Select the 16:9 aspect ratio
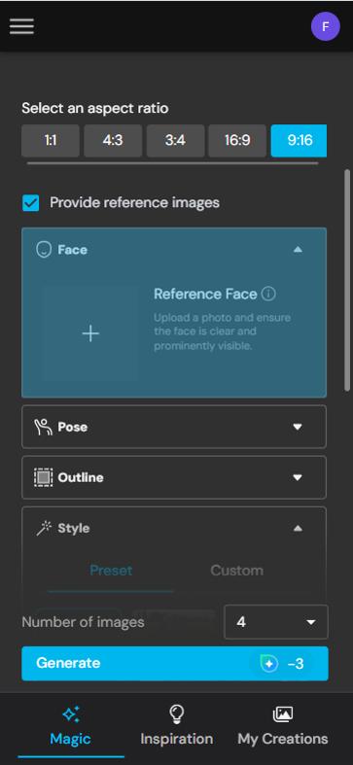353x765 pixels. 237,141
